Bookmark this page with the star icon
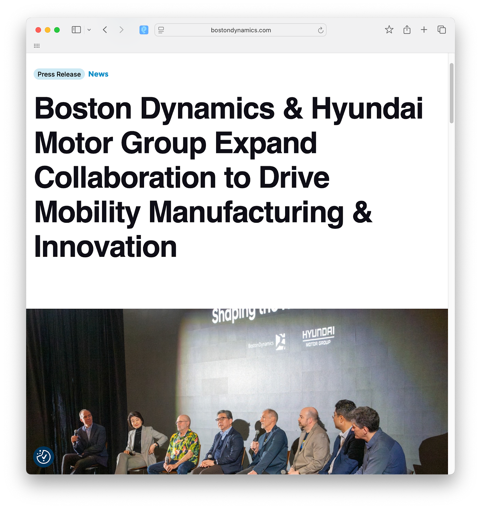Image resolution: width=481 pixels, height=509 pixels. click(389, 30)
